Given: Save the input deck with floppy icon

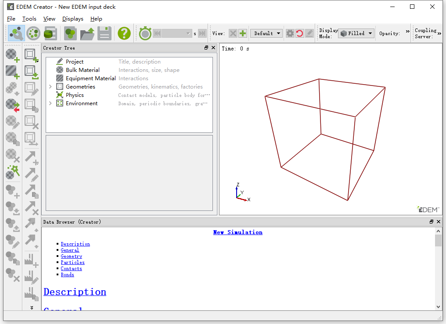Looking at the screenshot, I should click(104, 33).
